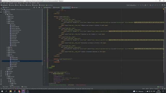Open the File menu

pos(1,3)
